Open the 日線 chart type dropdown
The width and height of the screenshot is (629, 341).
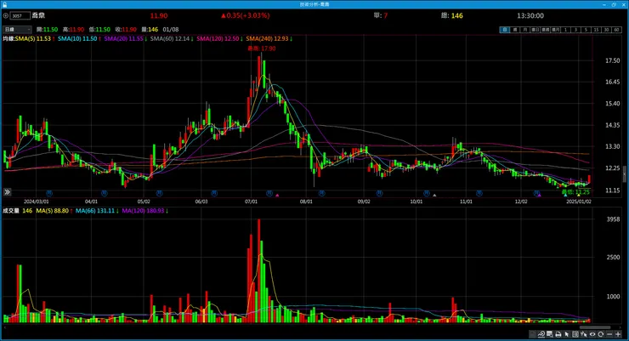(x=17, y=29)
